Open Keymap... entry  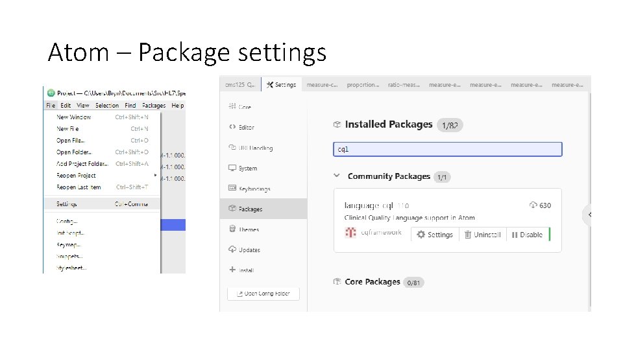[x=102, y=245]
